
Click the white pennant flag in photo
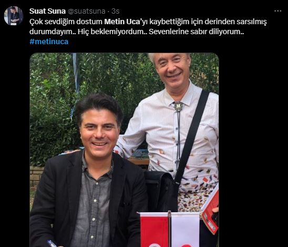(185, 230)
